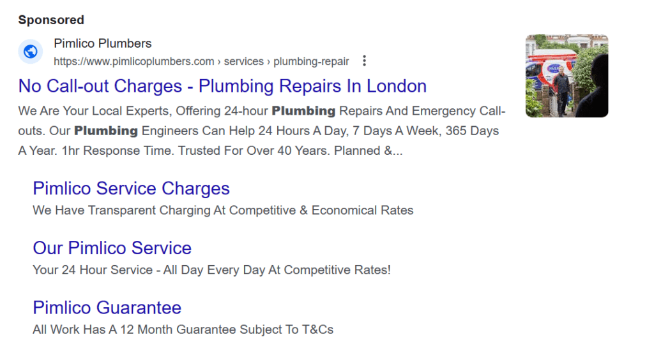Open the 'No Call-out Charges' headline link
Viewport: 654px width, 353px height.
(x=222, y=86)
